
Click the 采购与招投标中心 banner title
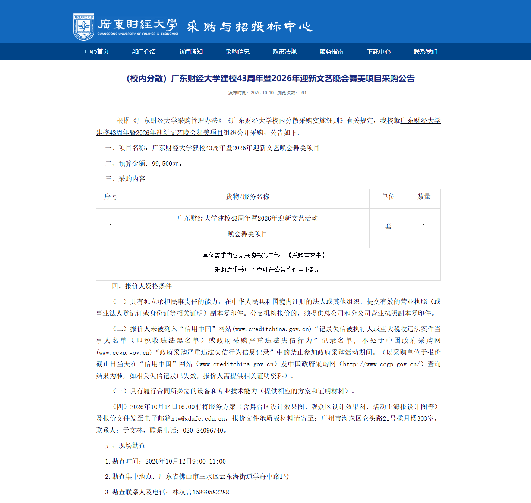point(250,27)
